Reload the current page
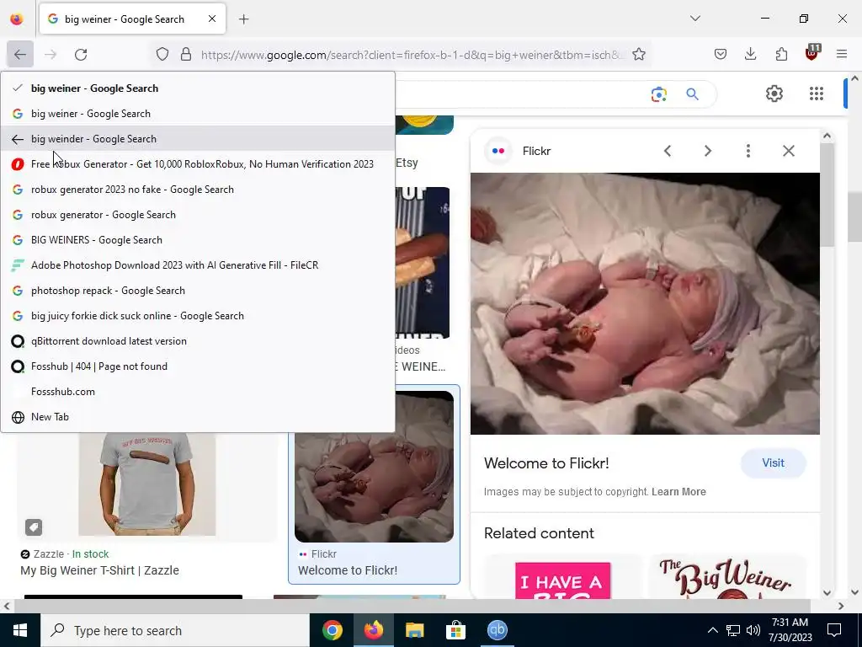Image resolution: width=862 pixels, height=647 pixels. point(81,54)
